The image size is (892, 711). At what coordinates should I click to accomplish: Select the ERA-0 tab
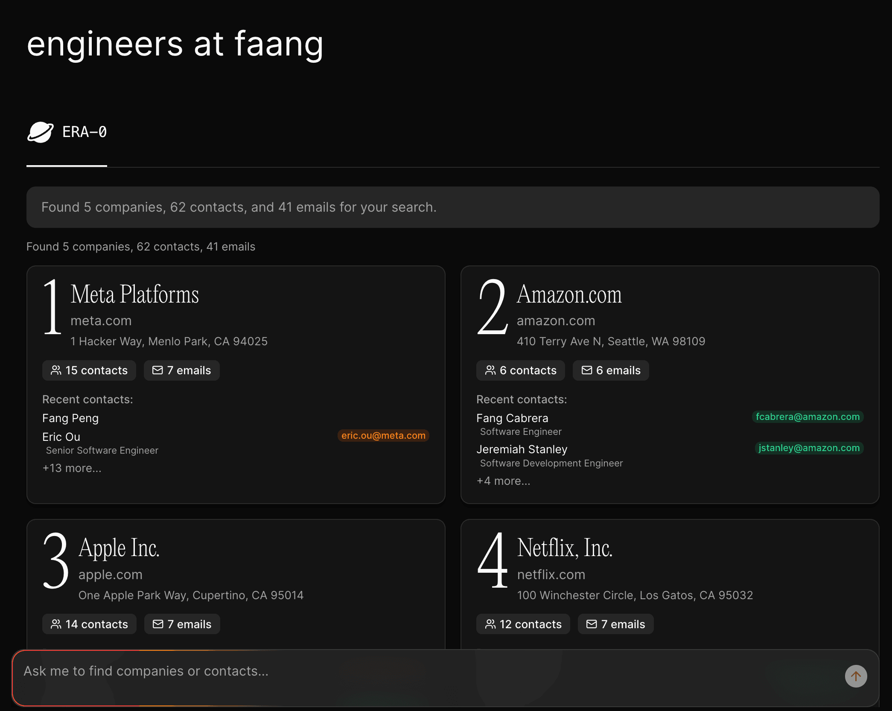(x=67, y=132)
